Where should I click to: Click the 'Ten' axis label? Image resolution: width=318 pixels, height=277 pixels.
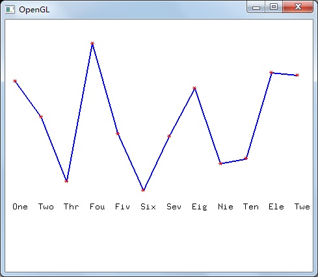point(251,207)
